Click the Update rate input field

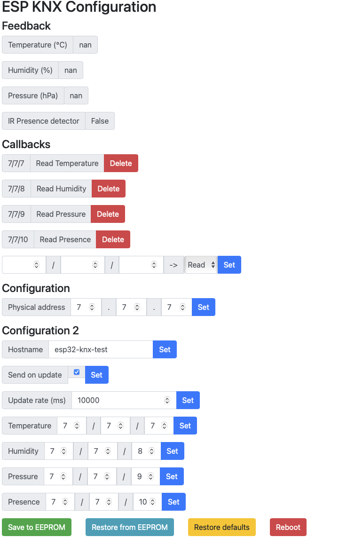[118, 400]
